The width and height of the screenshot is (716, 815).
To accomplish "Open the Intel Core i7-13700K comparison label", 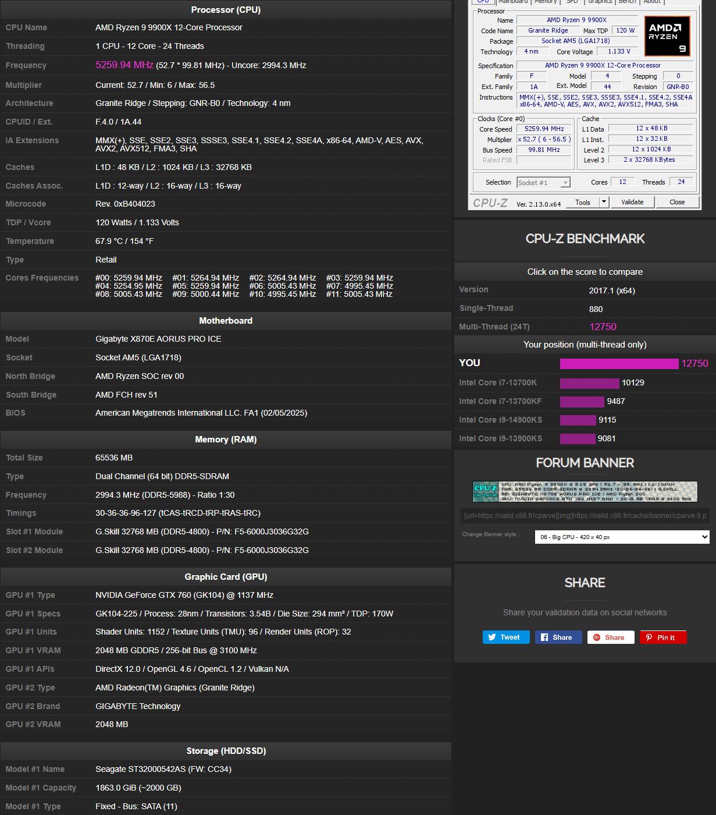I will pyautogui.click(x=498, y=383).
